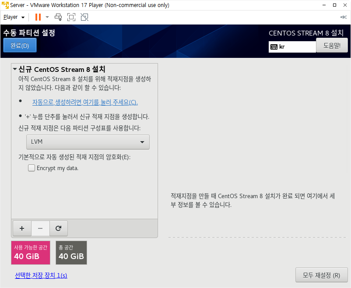Viewport: 351px width, 288px height.
Task: Click the available space 40 GiB box
Action: tap(31, 253)
